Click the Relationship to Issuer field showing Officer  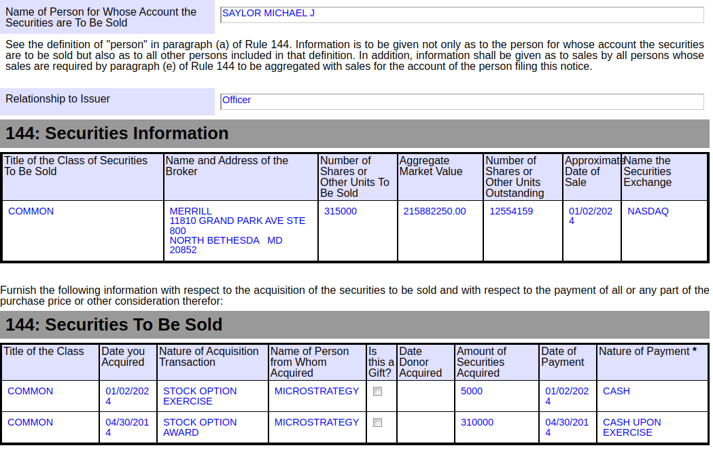[x=462, y=101]
